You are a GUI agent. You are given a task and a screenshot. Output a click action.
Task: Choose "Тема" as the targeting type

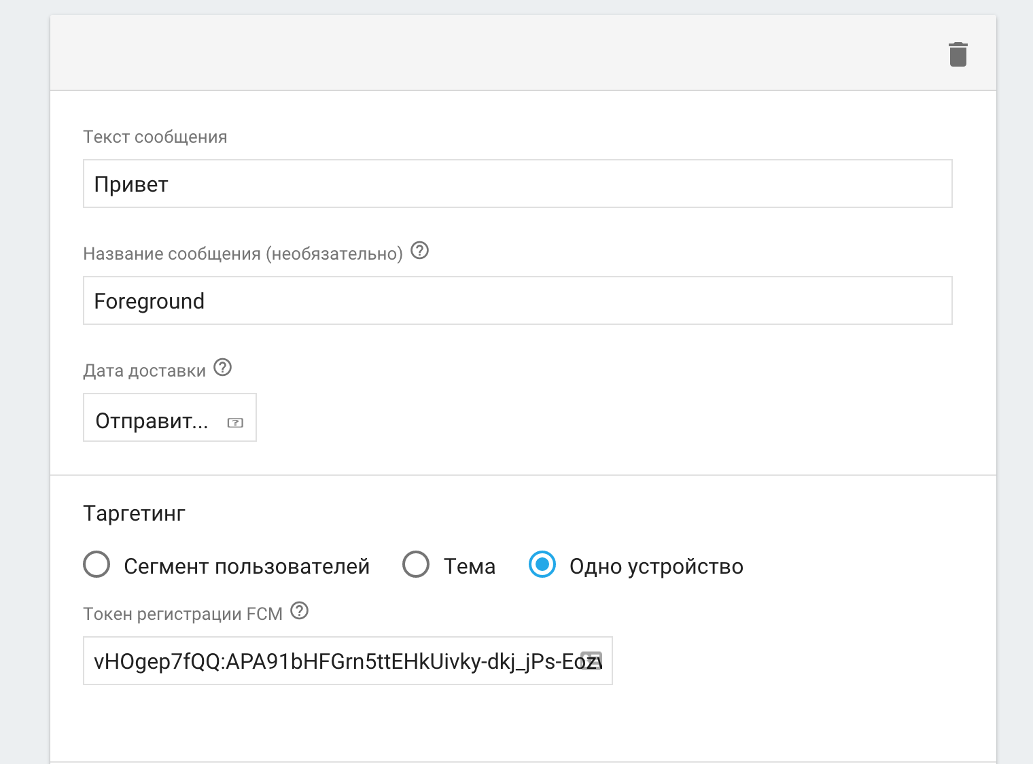pyautogui.click(x=416, y=565)
